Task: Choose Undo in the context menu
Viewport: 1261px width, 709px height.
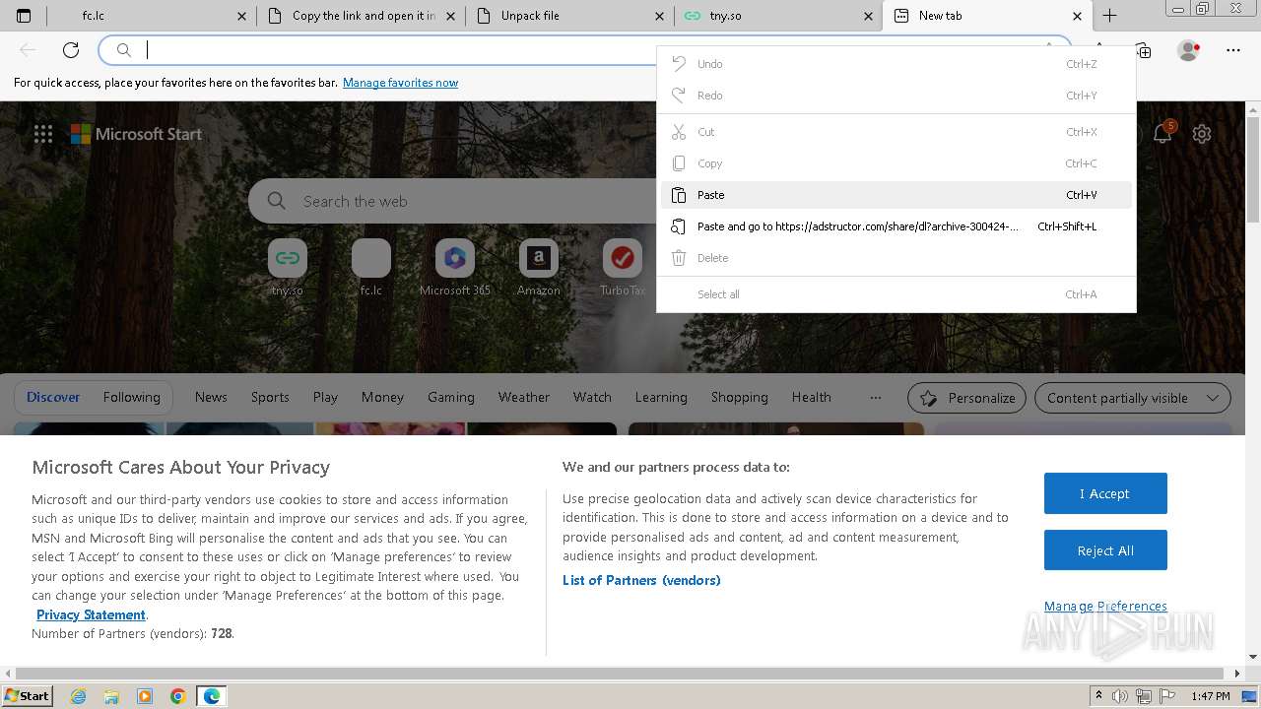Action: pos(896,64)
